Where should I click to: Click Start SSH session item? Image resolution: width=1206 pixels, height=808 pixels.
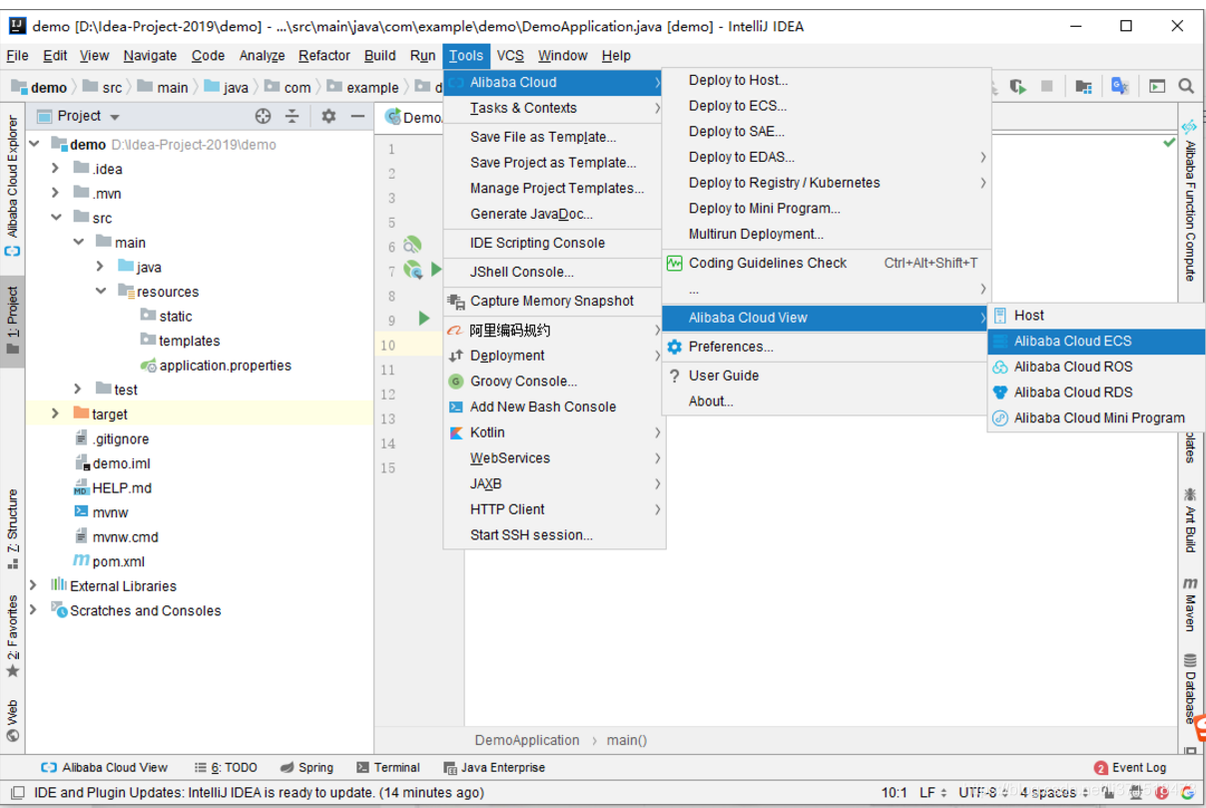[x=554, y=535]
